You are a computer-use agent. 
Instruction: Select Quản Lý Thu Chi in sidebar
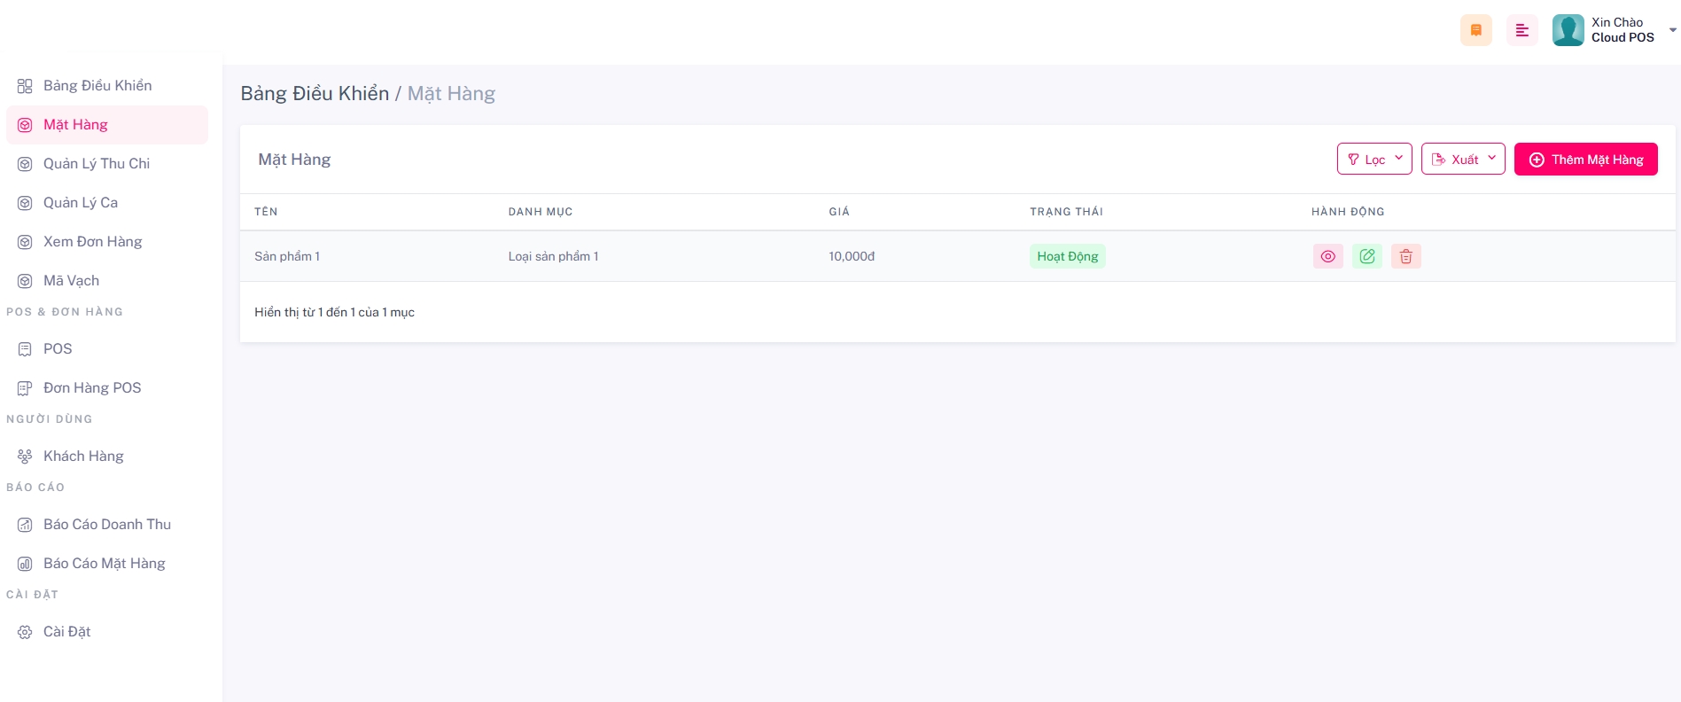[x=96, y=163]
